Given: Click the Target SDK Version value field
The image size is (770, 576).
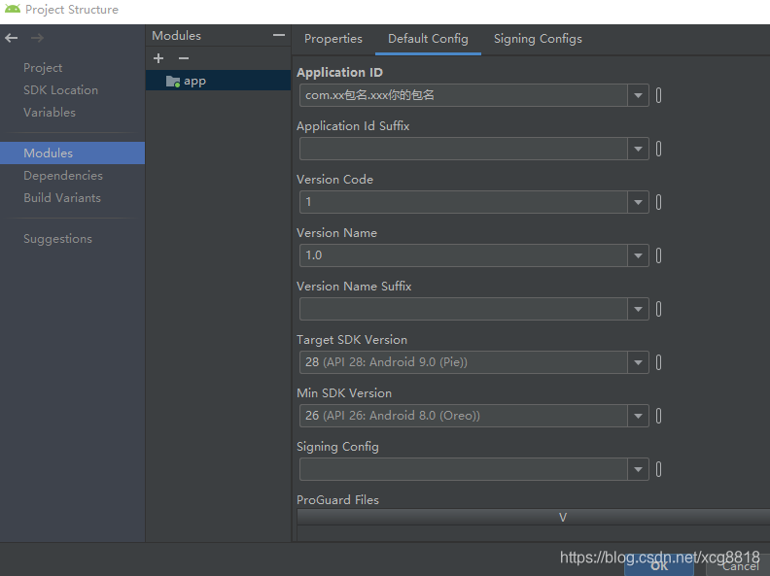Looking at the screenshot, I should pyautogui.click(x=464, y=362).
